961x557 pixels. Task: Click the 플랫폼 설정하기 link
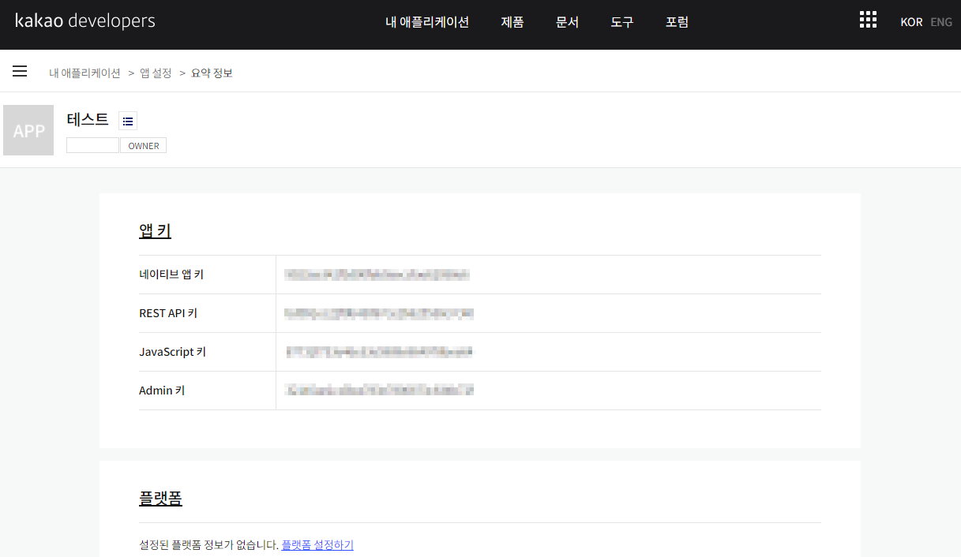[317, 545]
